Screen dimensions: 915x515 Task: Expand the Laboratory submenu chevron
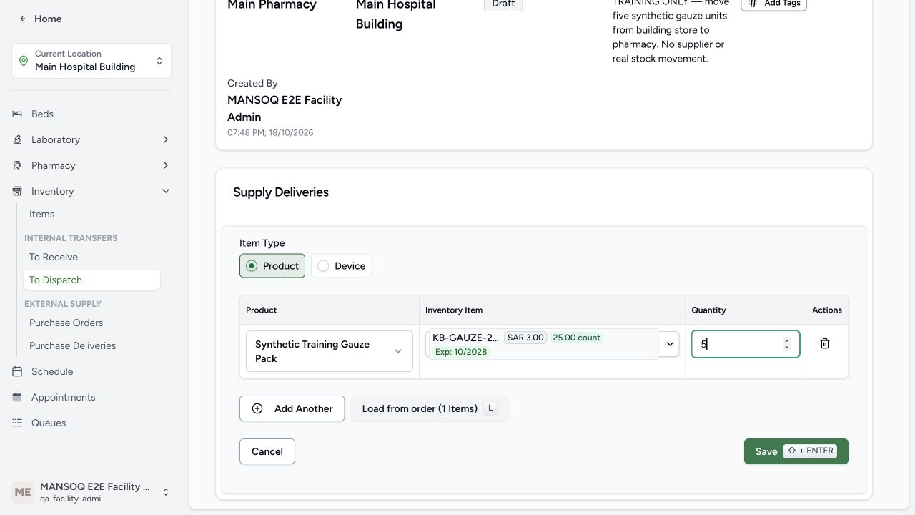(x=166, y=139)
